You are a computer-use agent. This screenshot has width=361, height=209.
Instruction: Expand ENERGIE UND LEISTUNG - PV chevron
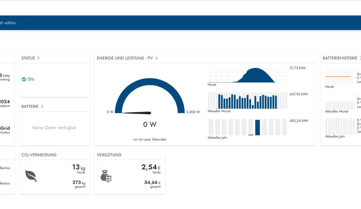[x=156, y=58]
